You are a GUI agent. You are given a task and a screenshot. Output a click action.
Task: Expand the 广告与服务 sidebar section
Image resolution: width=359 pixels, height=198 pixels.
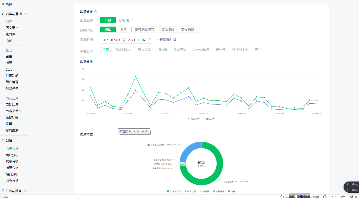click(26, 191)
